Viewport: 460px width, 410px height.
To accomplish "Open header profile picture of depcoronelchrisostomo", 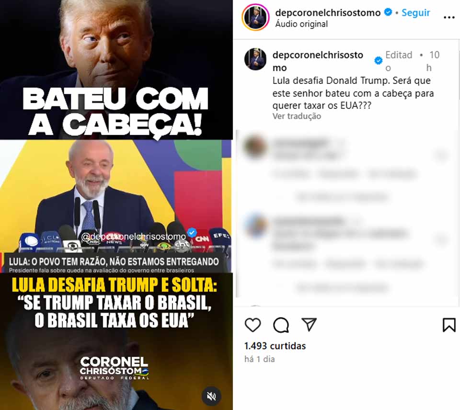I will (x=255, y=17).
